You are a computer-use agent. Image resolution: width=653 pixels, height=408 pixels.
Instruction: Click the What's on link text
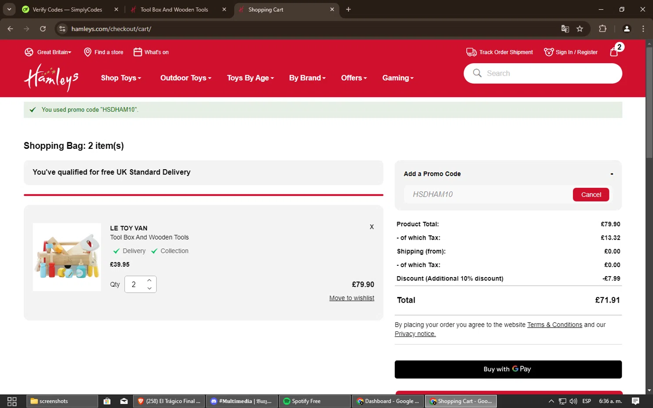click(x=156, y=52)
